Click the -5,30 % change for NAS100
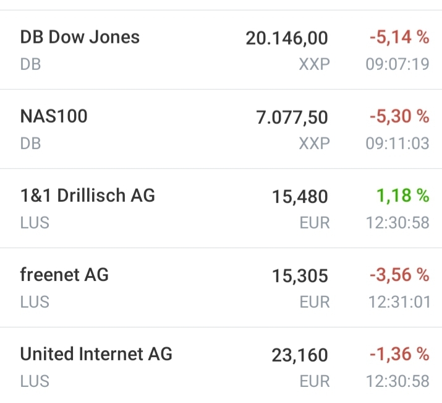Image resolution: width=442 pixels, height=403 pixels. 399,117
